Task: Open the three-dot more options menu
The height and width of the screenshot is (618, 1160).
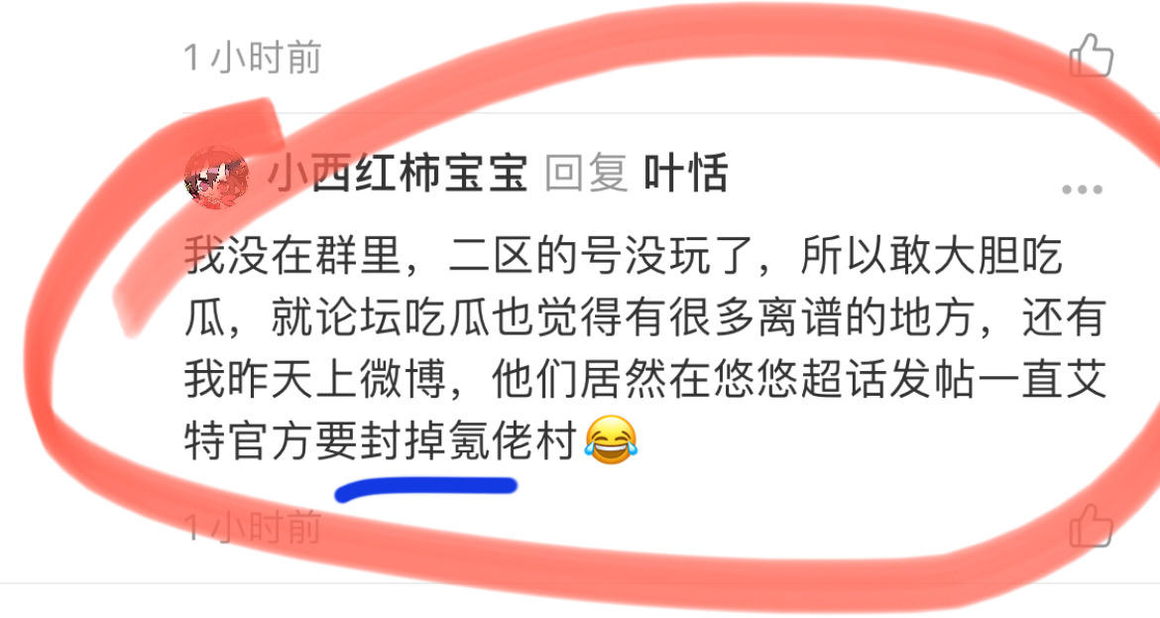Action: coord(1082,189)
